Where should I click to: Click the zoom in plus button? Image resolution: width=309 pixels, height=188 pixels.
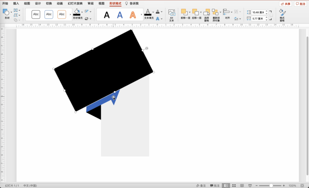point(284,186)
